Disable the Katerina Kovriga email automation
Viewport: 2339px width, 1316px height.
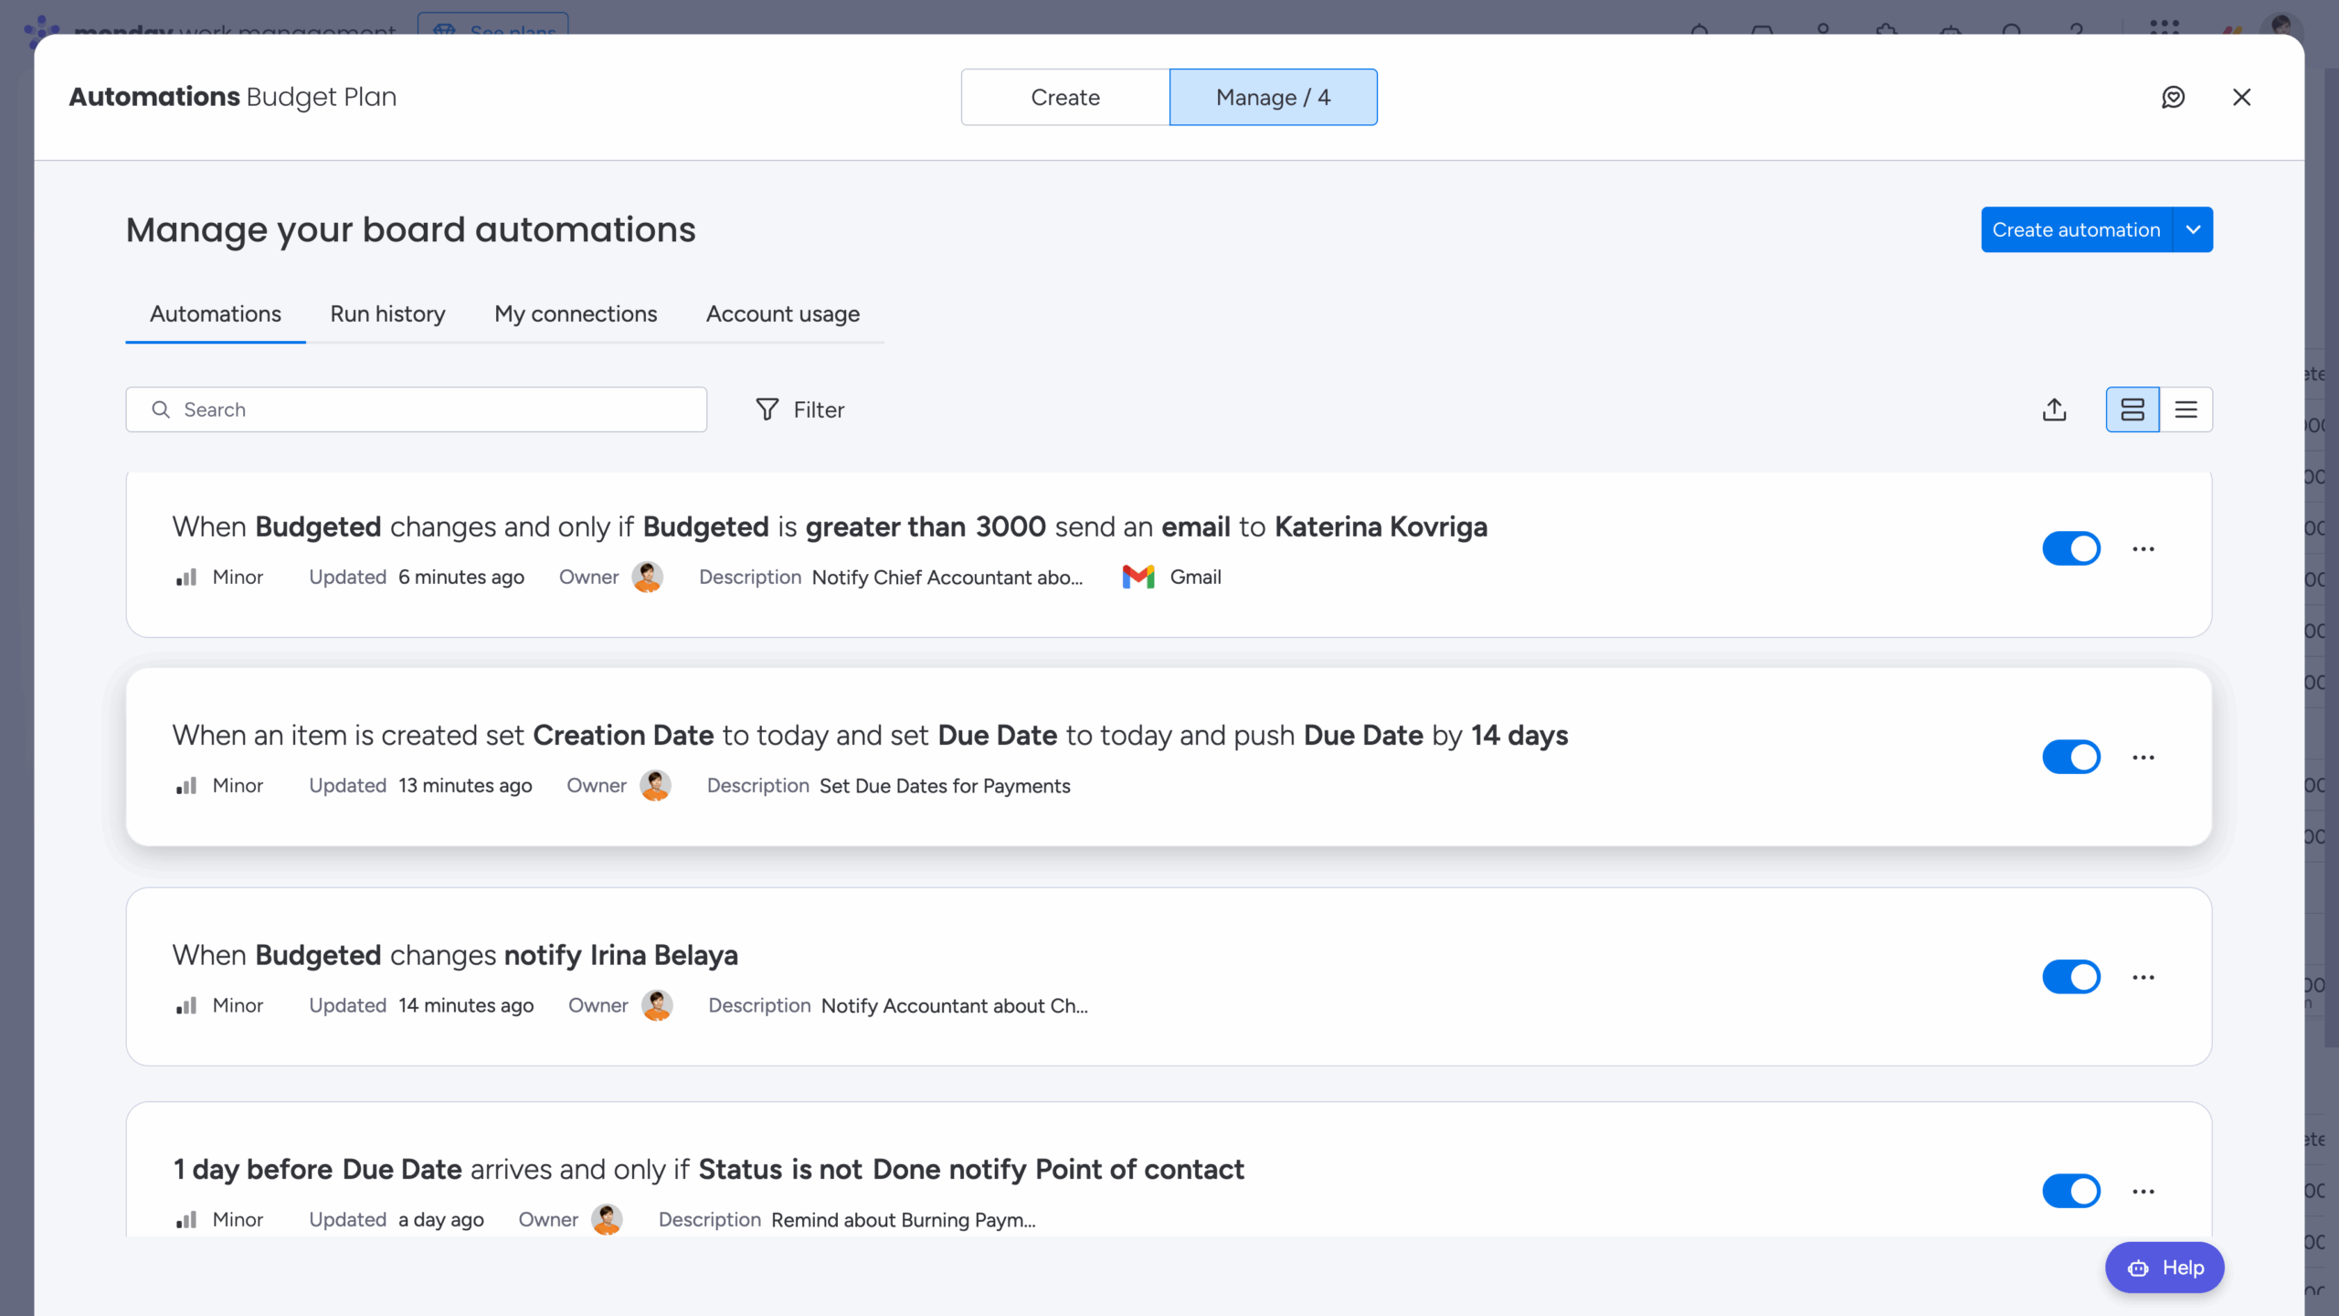2071,548
